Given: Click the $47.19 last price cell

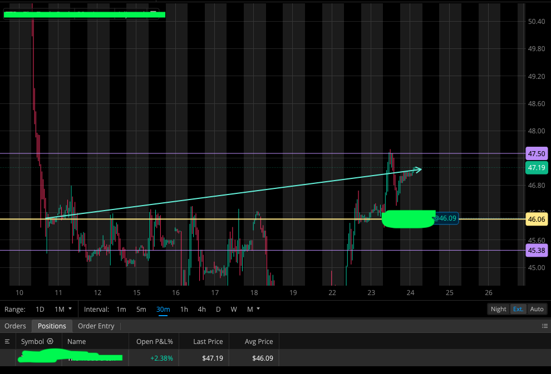Looking at the screenshot, I should point(213,358).
